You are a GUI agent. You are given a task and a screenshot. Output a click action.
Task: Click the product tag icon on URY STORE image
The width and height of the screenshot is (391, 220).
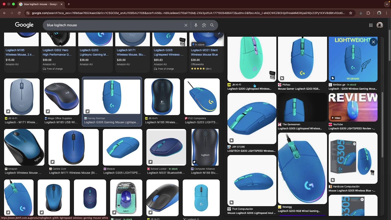click(231, 140)
